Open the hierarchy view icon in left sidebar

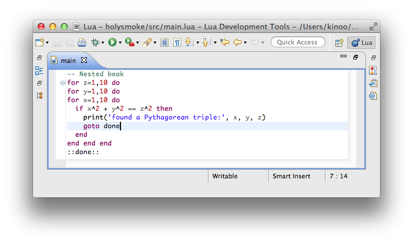(39, 95)
